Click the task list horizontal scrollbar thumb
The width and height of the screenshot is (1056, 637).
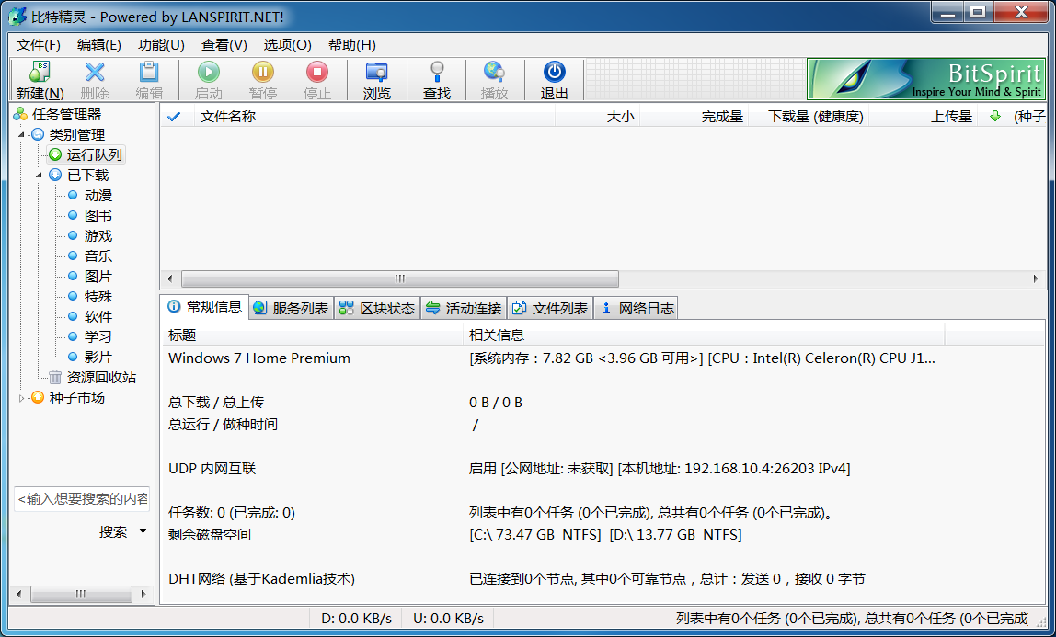tap(399, 279)
